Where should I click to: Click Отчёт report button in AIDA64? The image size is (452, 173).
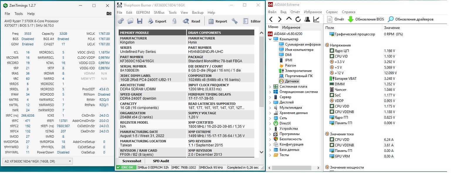(x=335, y=19)
